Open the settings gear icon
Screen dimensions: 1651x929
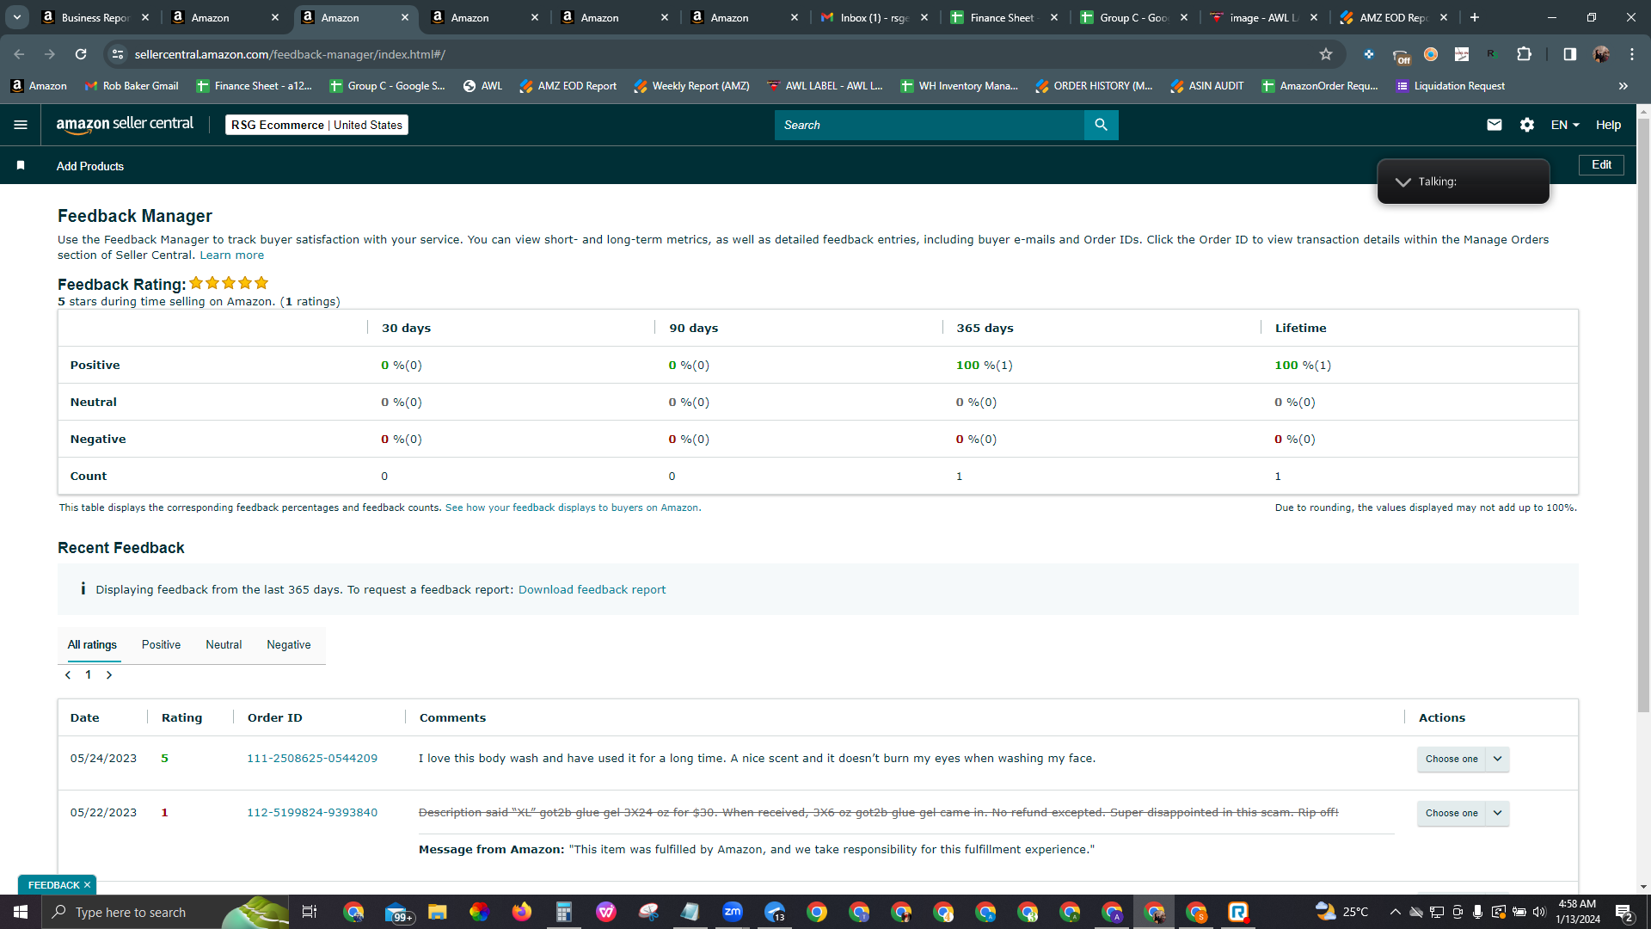pyautogui.click(x=1527, y=125)
